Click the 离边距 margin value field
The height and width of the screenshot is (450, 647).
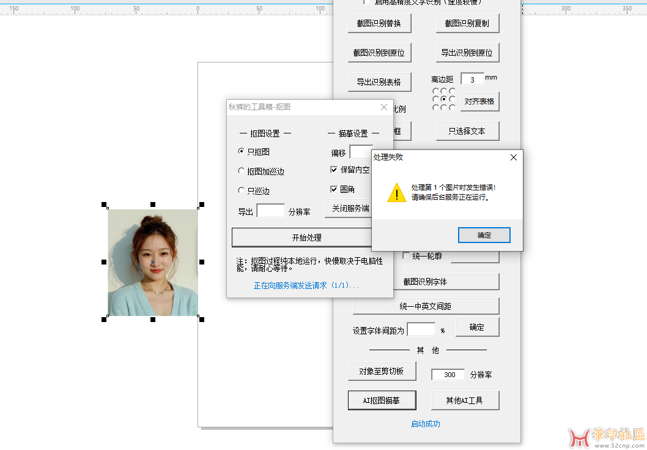[472, 80]
